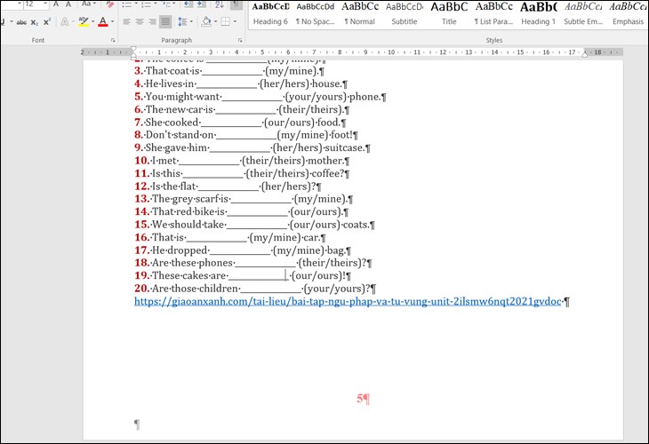Open the Paragraph settings dialog launcher
This screenshot has height=444, width=649.
coord(240,41)
